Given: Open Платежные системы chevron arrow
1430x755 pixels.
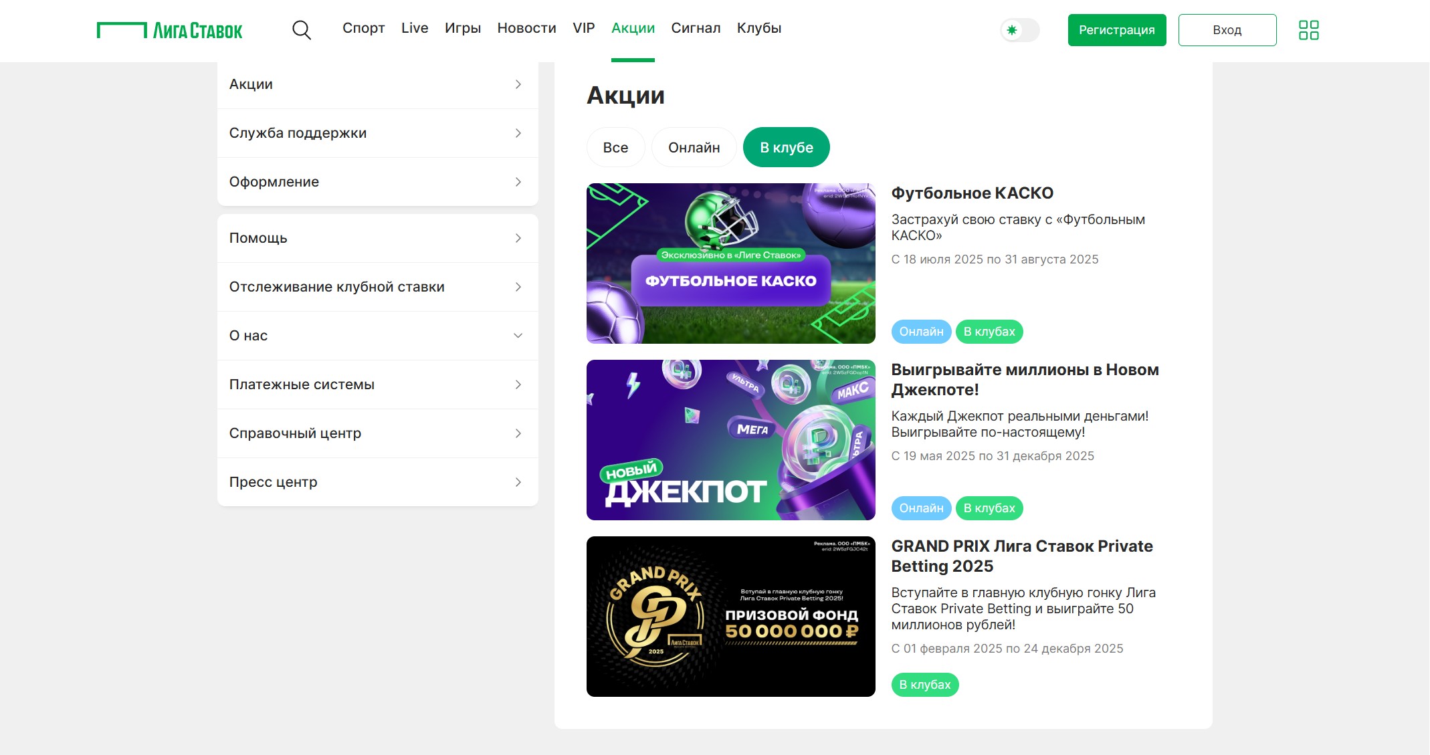Looking at the screenshot, I should click(518, 385).
